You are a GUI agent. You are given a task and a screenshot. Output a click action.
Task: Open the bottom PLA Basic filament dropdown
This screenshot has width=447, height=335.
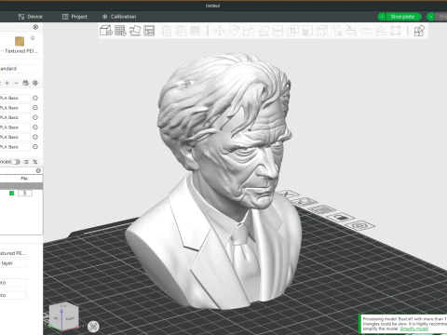tap(15, 147)
